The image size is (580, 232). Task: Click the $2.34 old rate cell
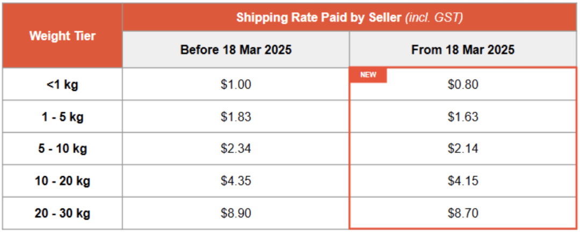coord(236,148)
